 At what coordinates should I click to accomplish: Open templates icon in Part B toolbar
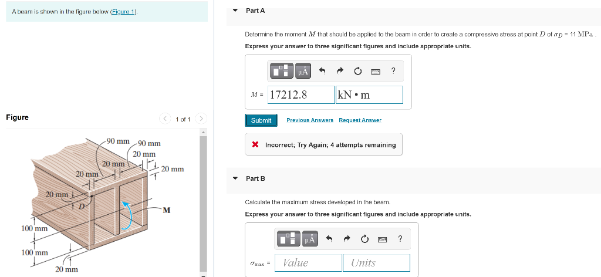coord(289,239)
